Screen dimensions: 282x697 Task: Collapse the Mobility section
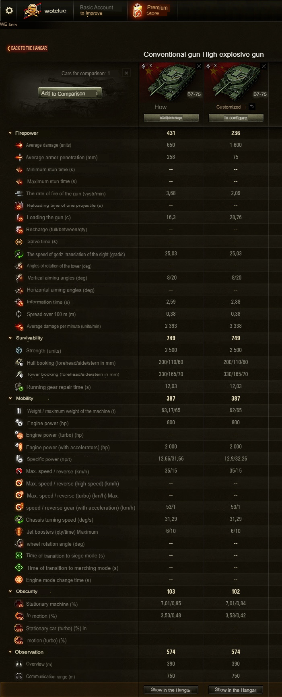click(10, 399)
